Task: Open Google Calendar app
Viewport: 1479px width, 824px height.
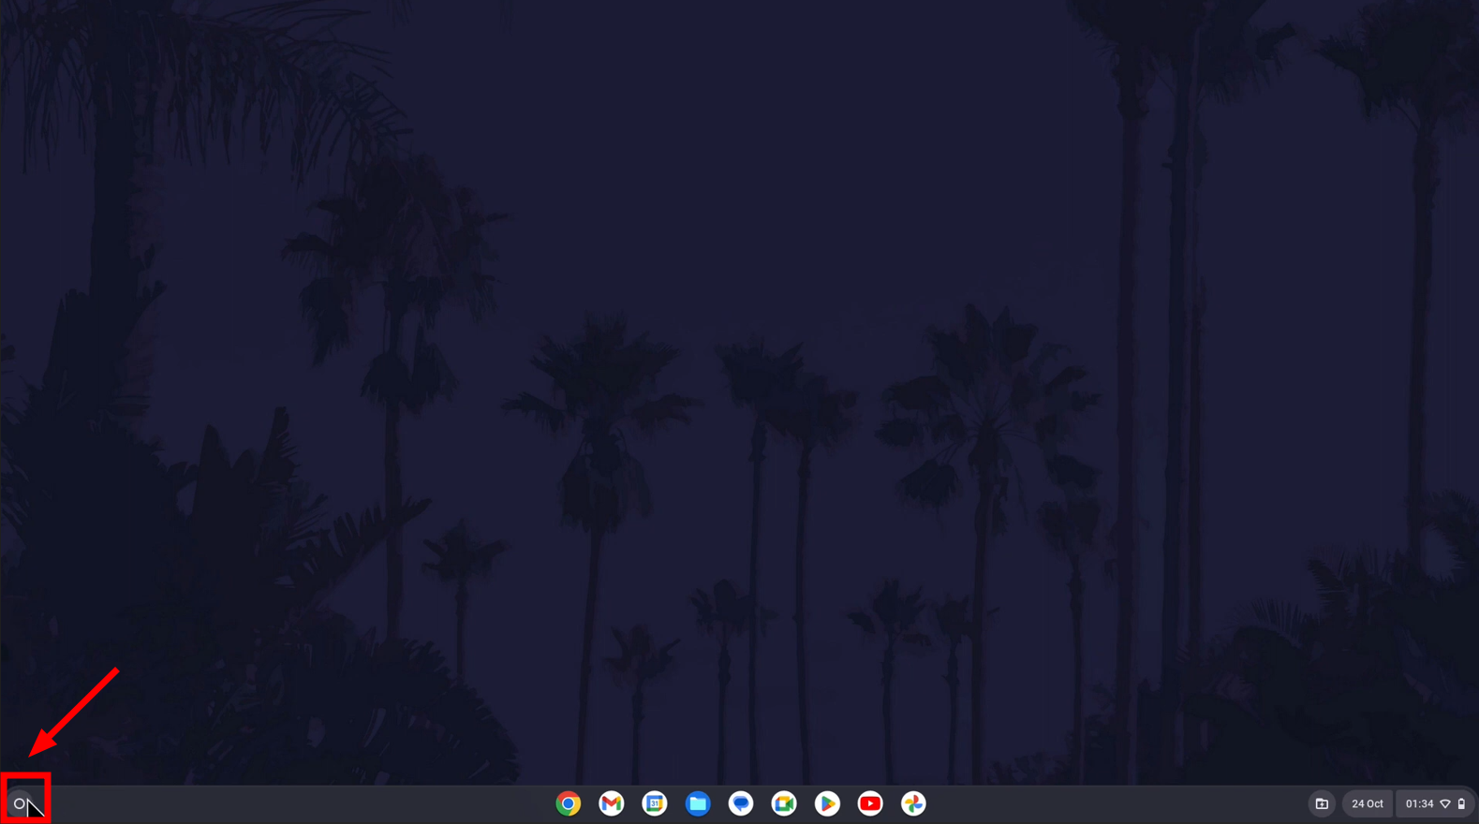Action: (654, 803)
